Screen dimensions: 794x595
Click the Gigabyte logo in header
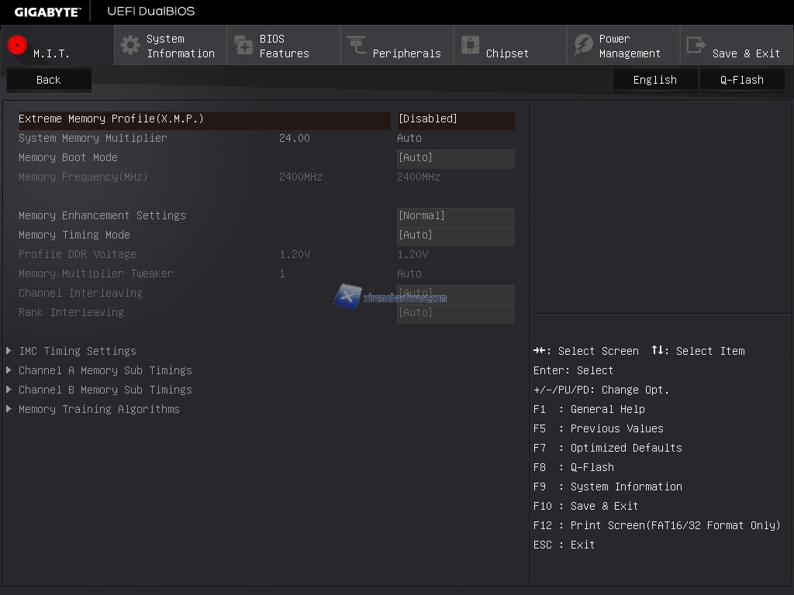(47, 12)
